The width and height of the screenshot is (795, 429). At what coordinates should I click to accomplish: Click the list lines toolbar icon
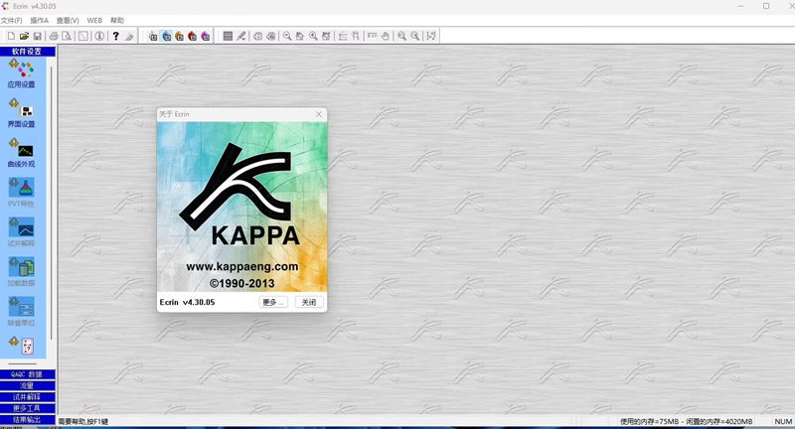click(228, 36)
